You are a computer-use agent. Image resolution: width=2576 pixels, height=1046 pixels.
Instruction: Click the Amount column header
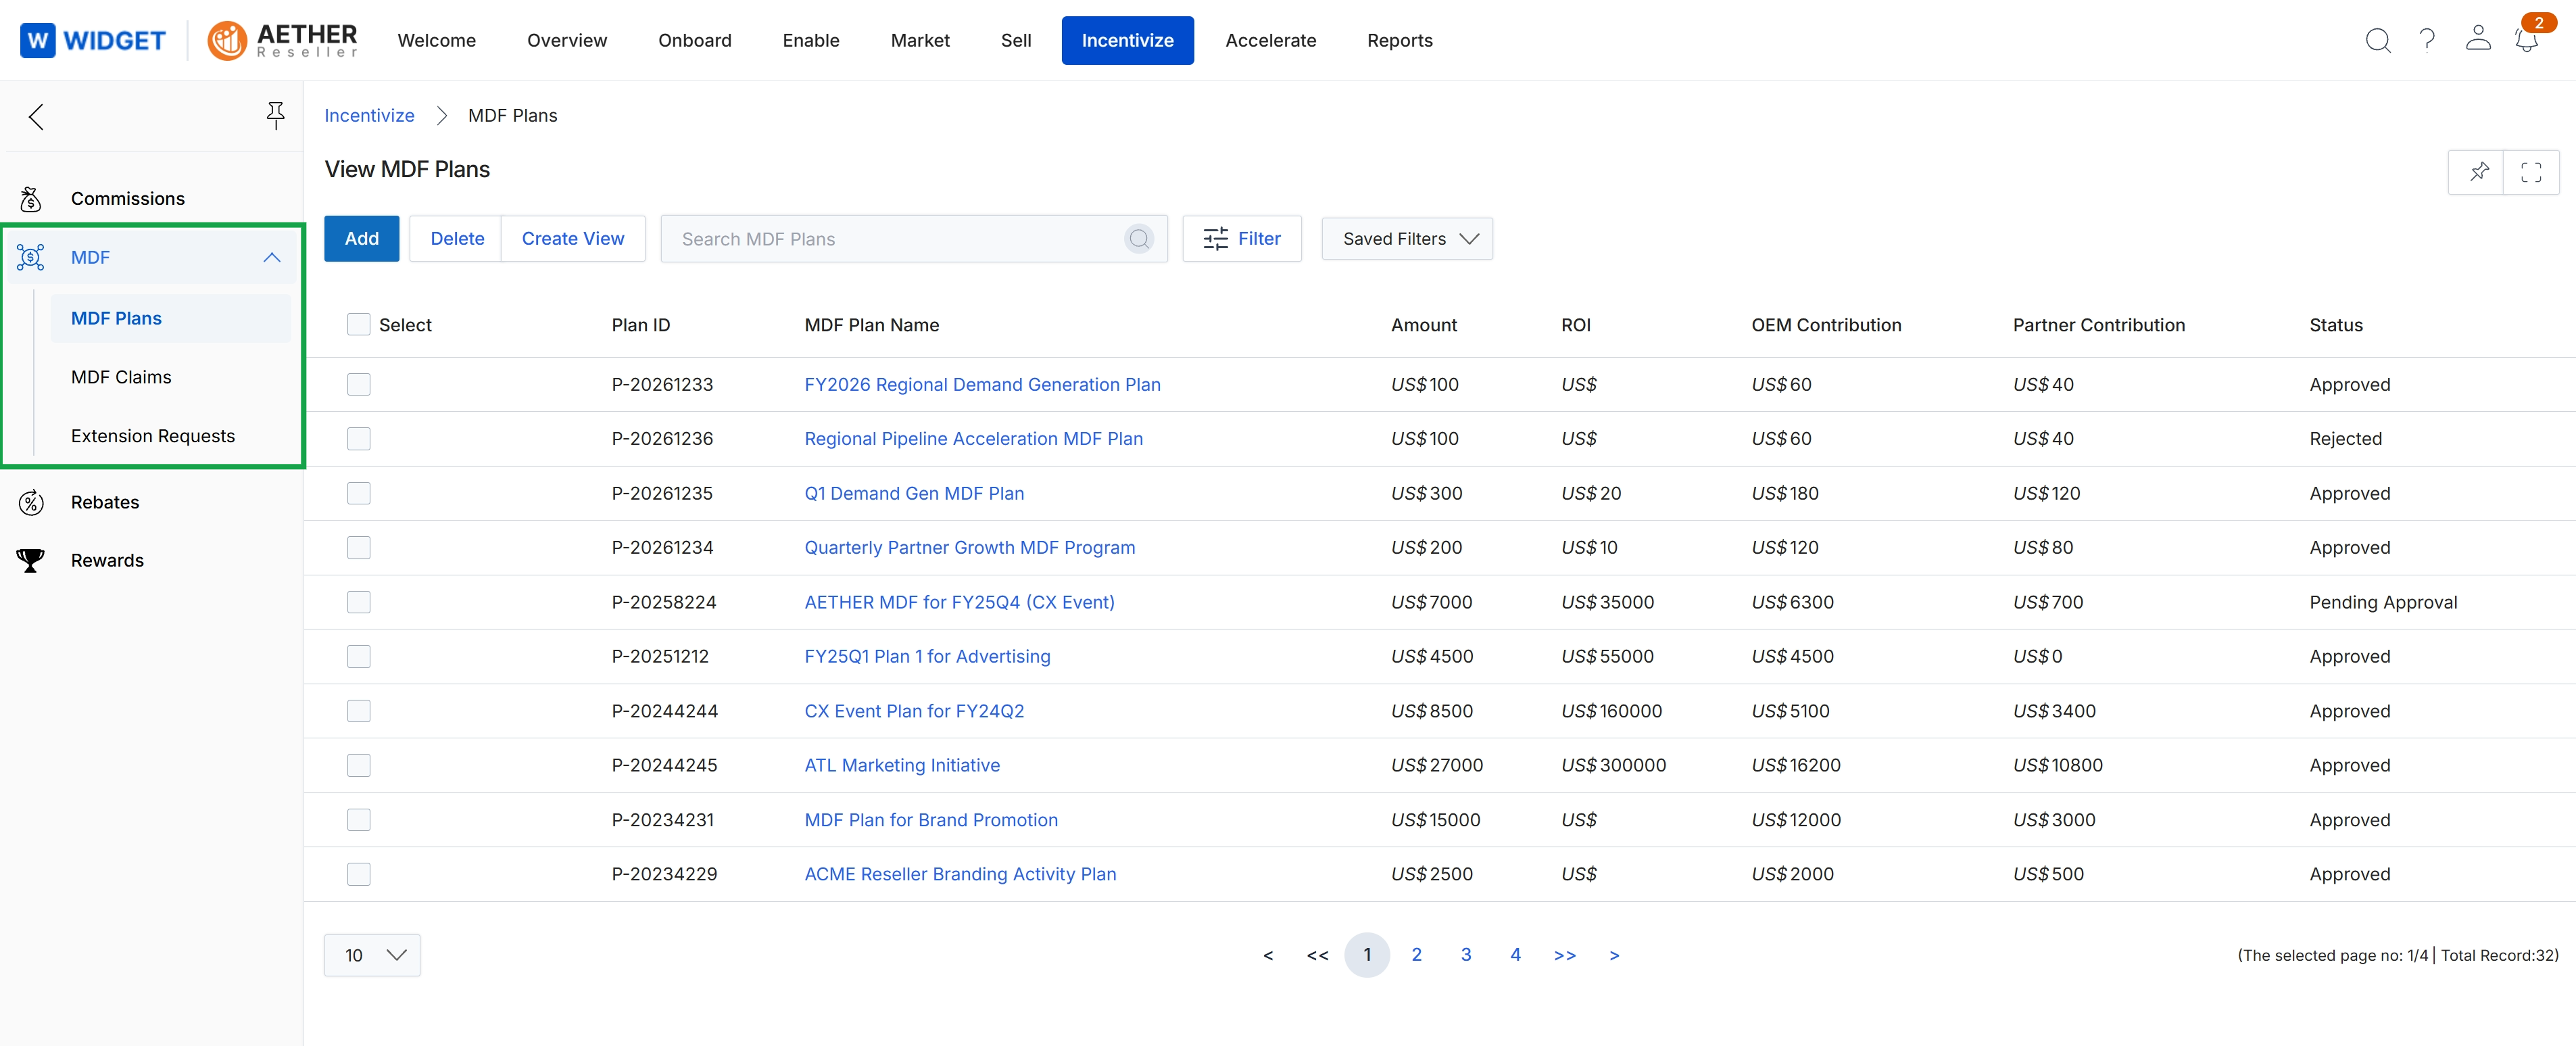click(1424, 325)
